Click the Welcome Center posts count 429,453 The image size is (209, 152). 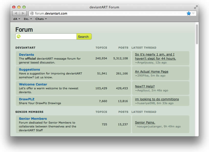click(122, 88)
